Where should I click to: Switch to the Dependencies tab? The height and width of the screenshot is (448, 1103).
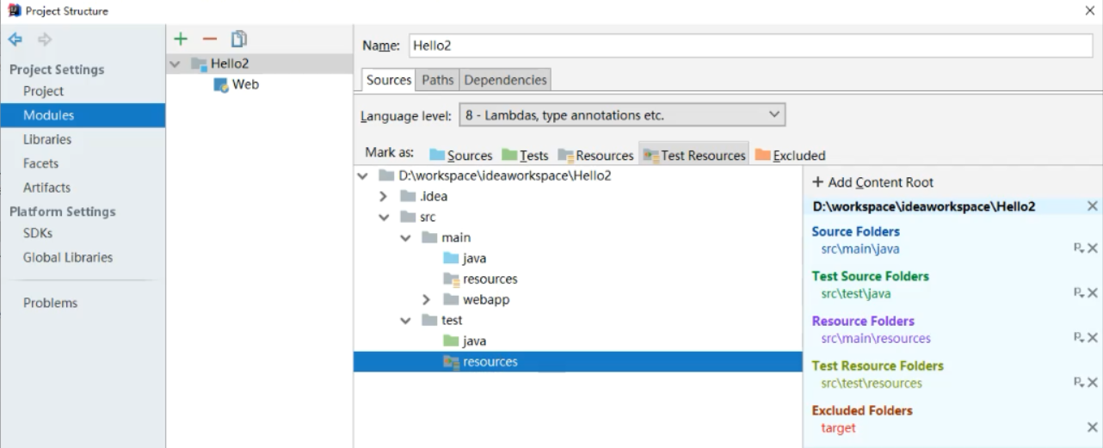[x=505, y=80]
